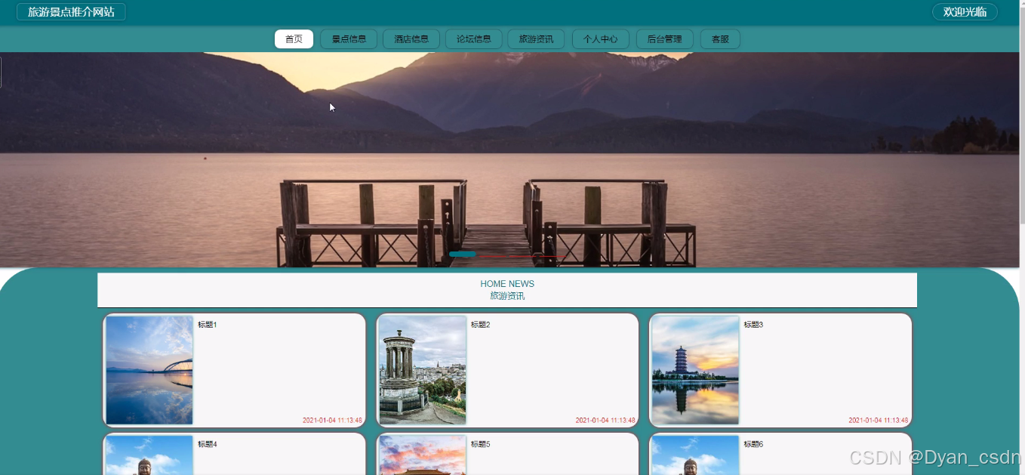Viewport: 1025px width, 475px height.
Task: Click the 标题2 news title
Action: point(481,325)
